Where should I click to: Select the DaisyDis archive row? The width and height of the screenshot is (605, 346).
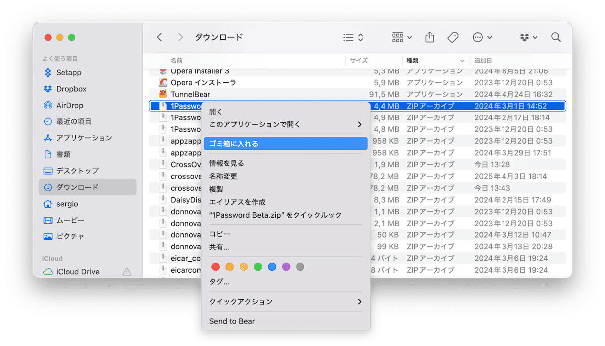(x=358, y=200)
